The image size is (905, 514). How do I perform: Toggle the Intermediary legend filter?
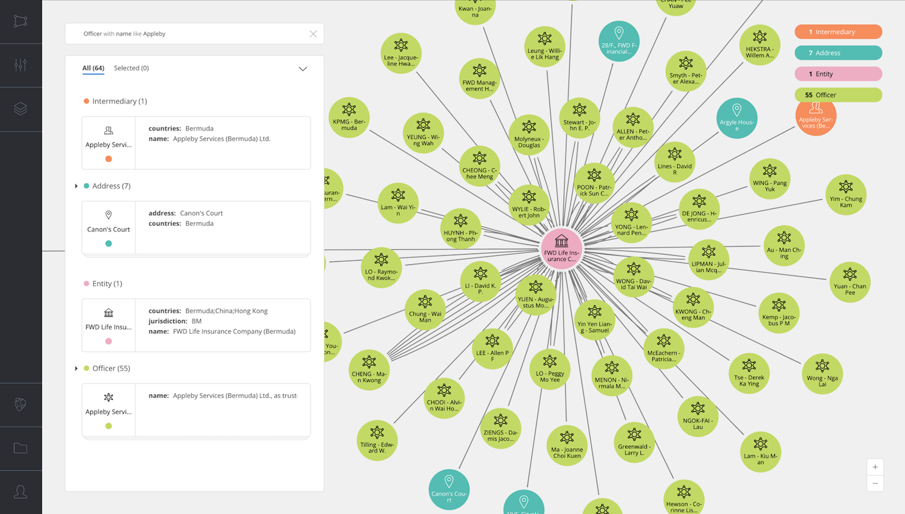(x=838, y=32)
